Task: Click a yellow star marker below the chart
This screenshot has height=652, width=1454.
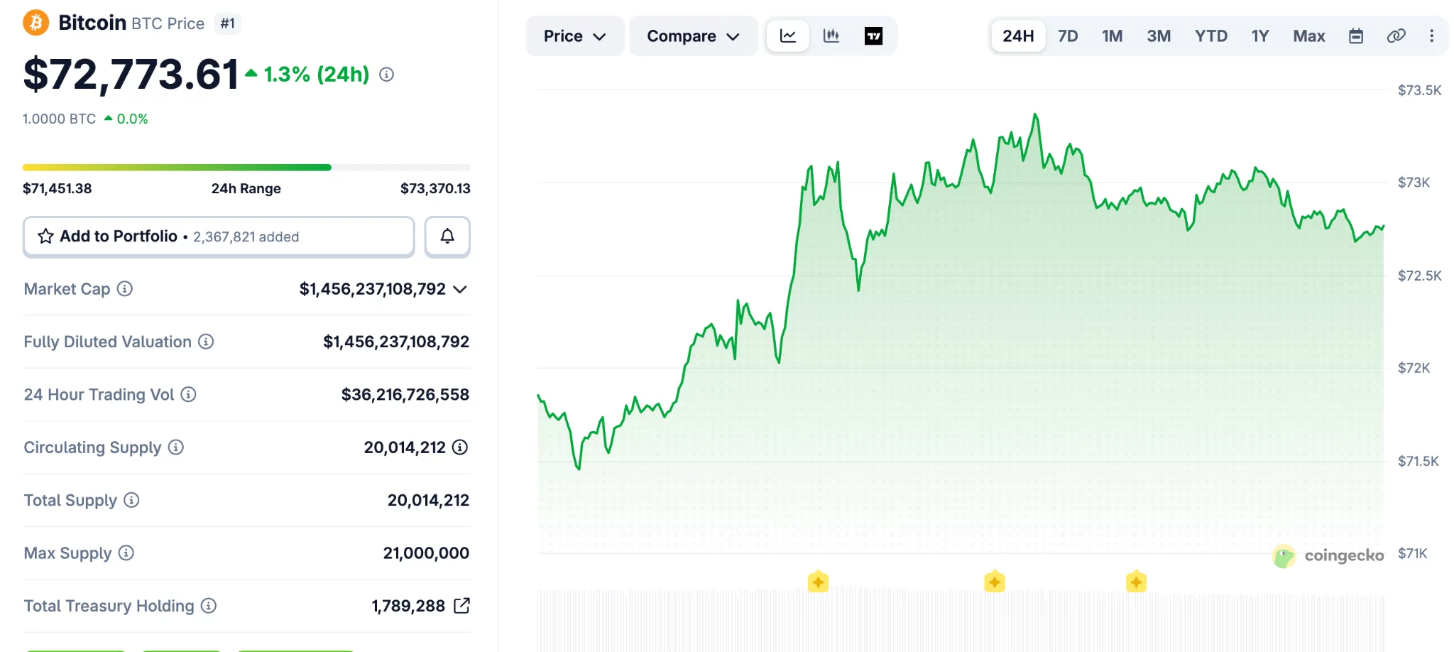Action: (x=818, y=582)
